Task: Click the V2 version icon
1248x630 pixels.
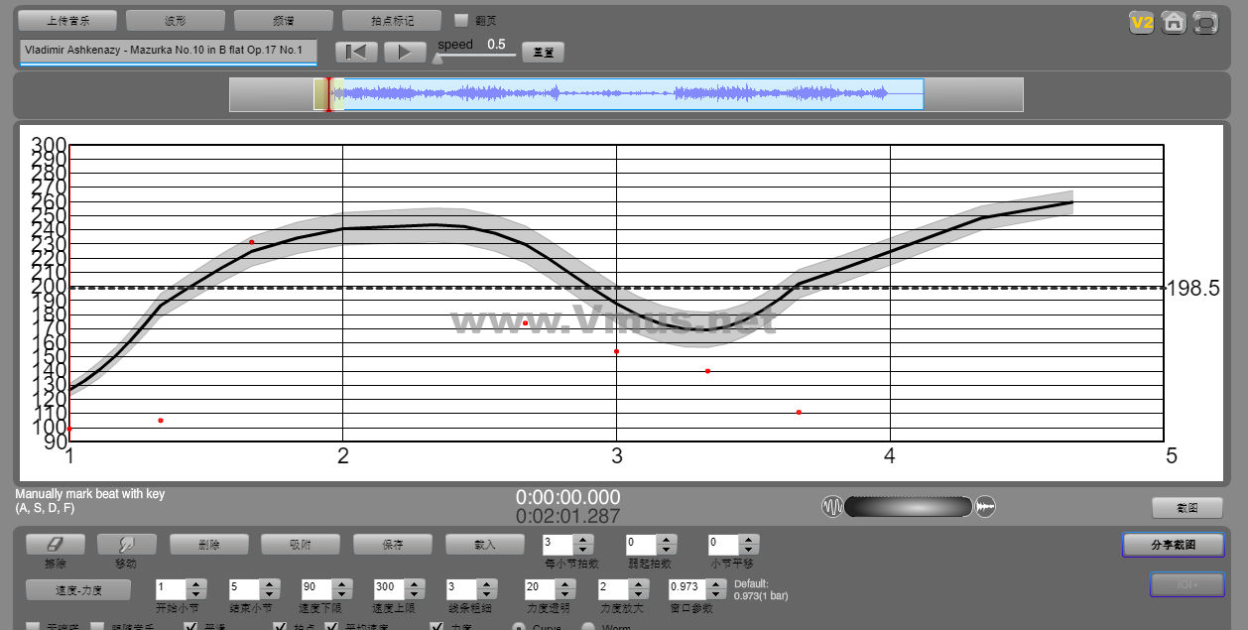Action: coord(1142,22)
